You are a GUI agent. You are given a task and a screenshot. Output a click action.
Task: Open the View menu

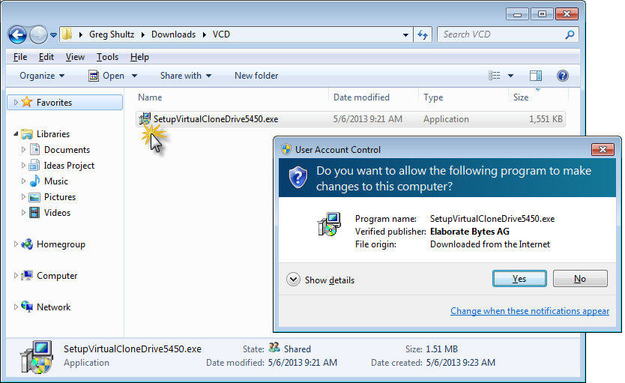(x=75, y=57)
